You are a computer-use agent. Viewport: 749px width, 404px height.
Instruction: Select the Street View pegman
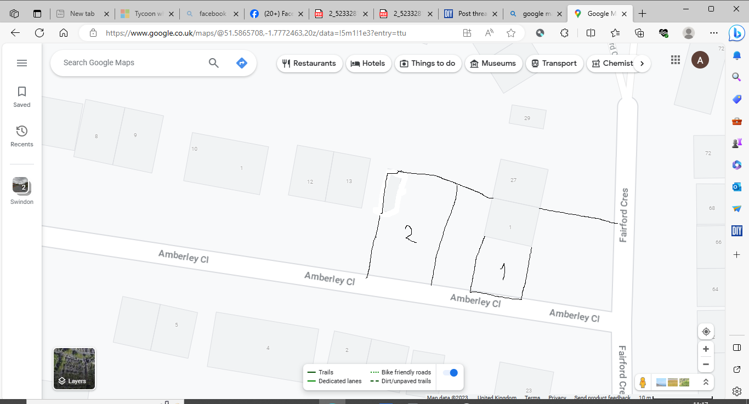643,382
